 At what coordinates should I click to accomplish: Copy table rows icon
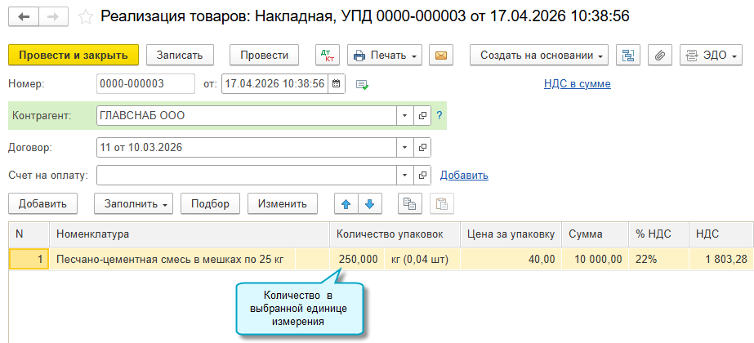click(x=410, y=203)
